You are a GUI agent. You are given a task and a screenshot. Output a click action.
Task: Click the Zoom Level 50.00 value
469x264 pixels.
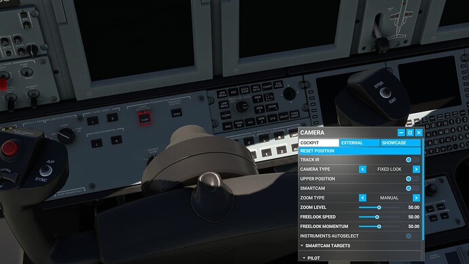[414, 208]
